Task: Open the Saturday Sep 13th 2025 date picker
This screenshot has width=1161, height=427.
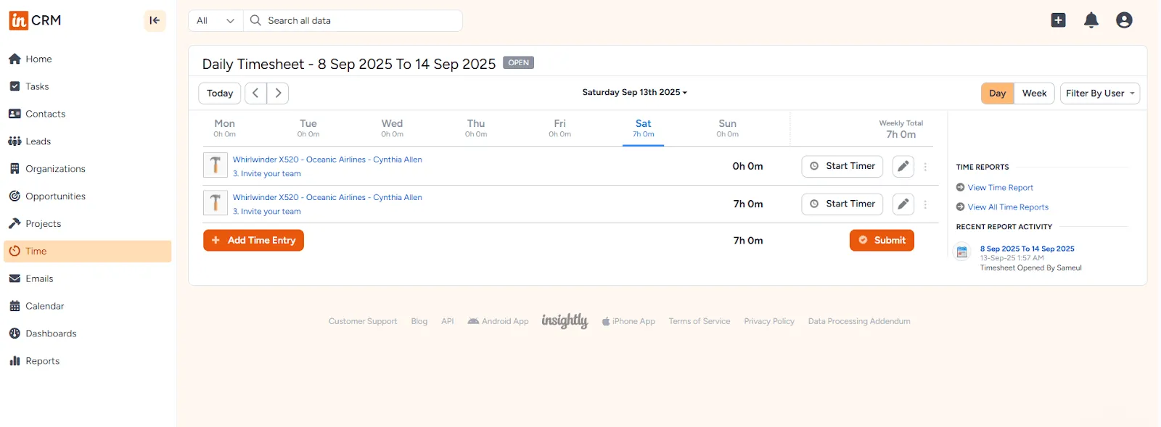Action: (x=634, y=92)
